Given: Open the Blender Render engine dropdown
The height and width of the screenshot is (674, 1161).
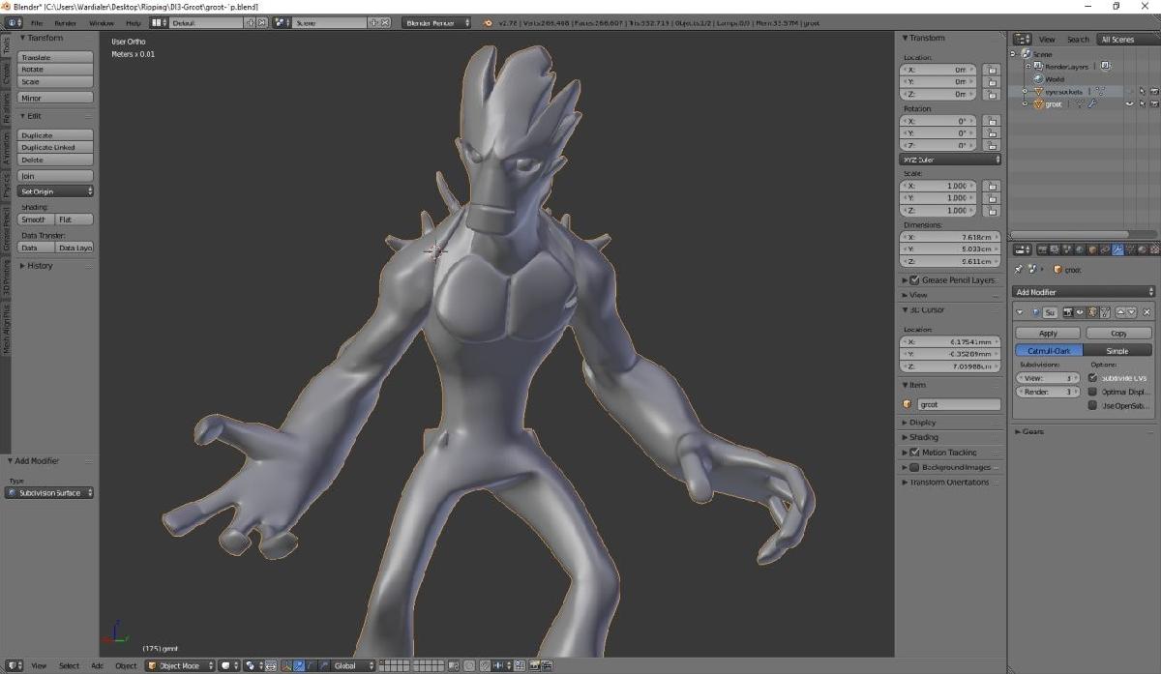Looking at the screenshot, I should pos(436,22).
